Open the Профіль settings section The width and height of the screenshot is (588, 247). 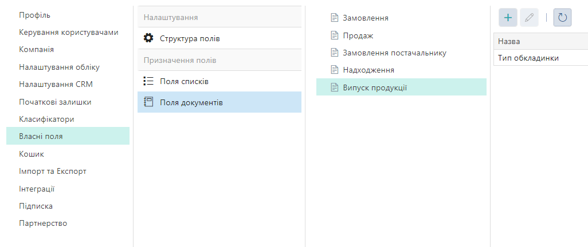34,14
